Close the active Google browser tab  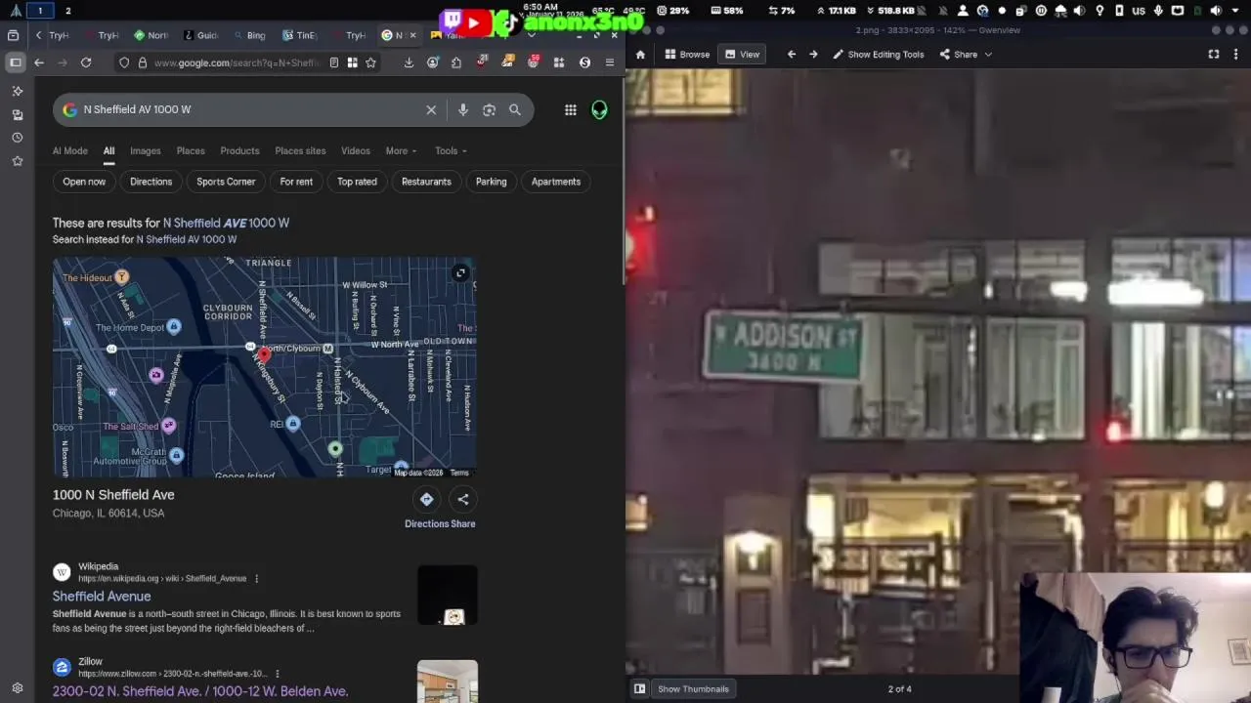pos(412,35)
